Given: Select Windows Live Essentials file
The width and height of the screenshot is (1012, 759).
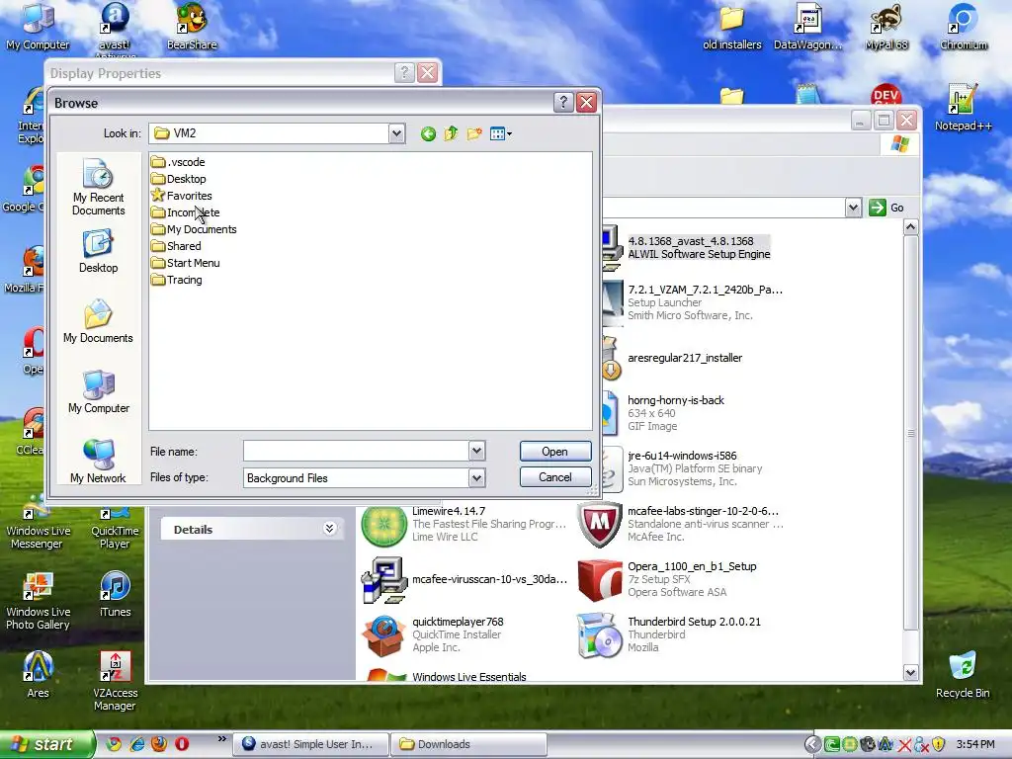Looking at the screenshot, I should (446, 675).
